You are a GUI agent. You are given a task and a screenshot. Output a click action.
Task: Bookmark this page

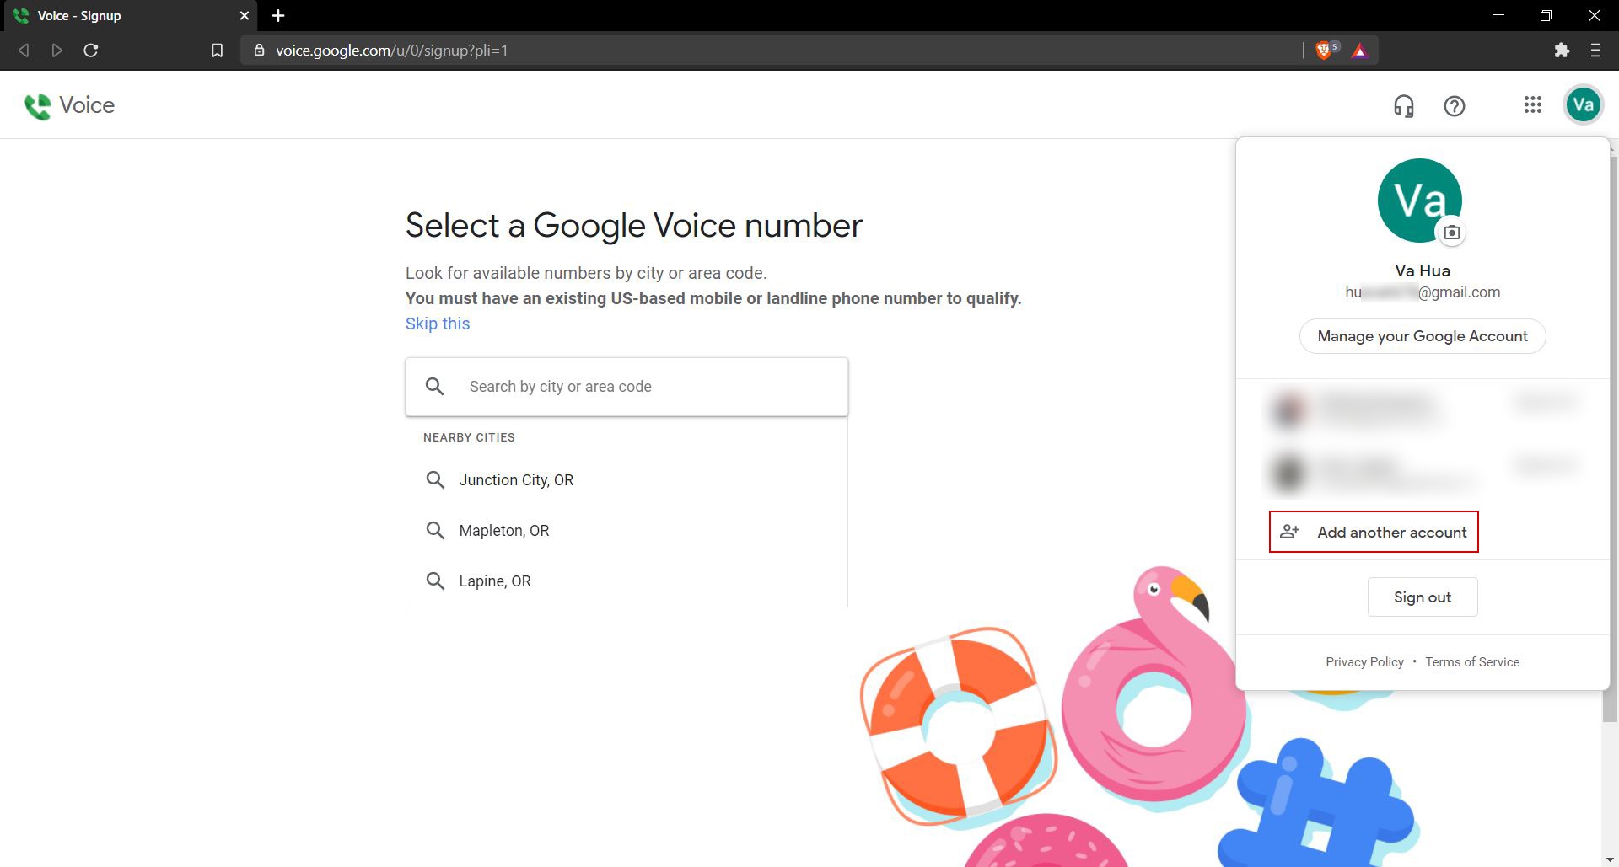pyautogui.click(x=217, y=51)
